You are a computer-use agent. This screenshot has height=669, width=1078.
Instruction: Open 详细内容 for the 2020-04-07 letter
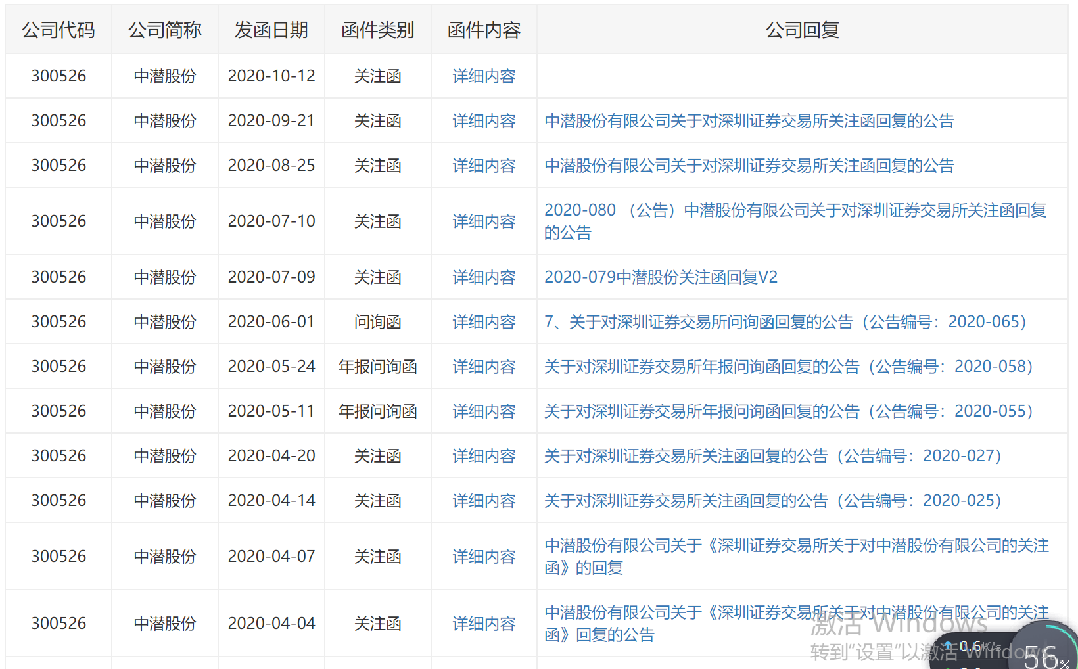(484, 557)
